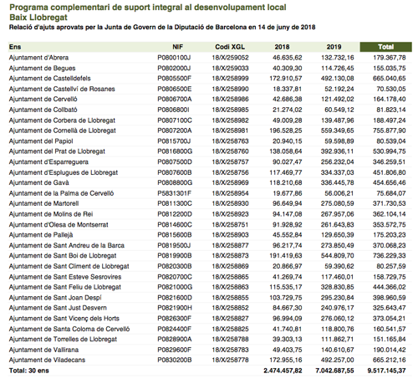Select Ajuntament d'Esplugues de Llobregat
The image size is (418, 389).
[x=64, y=172]
